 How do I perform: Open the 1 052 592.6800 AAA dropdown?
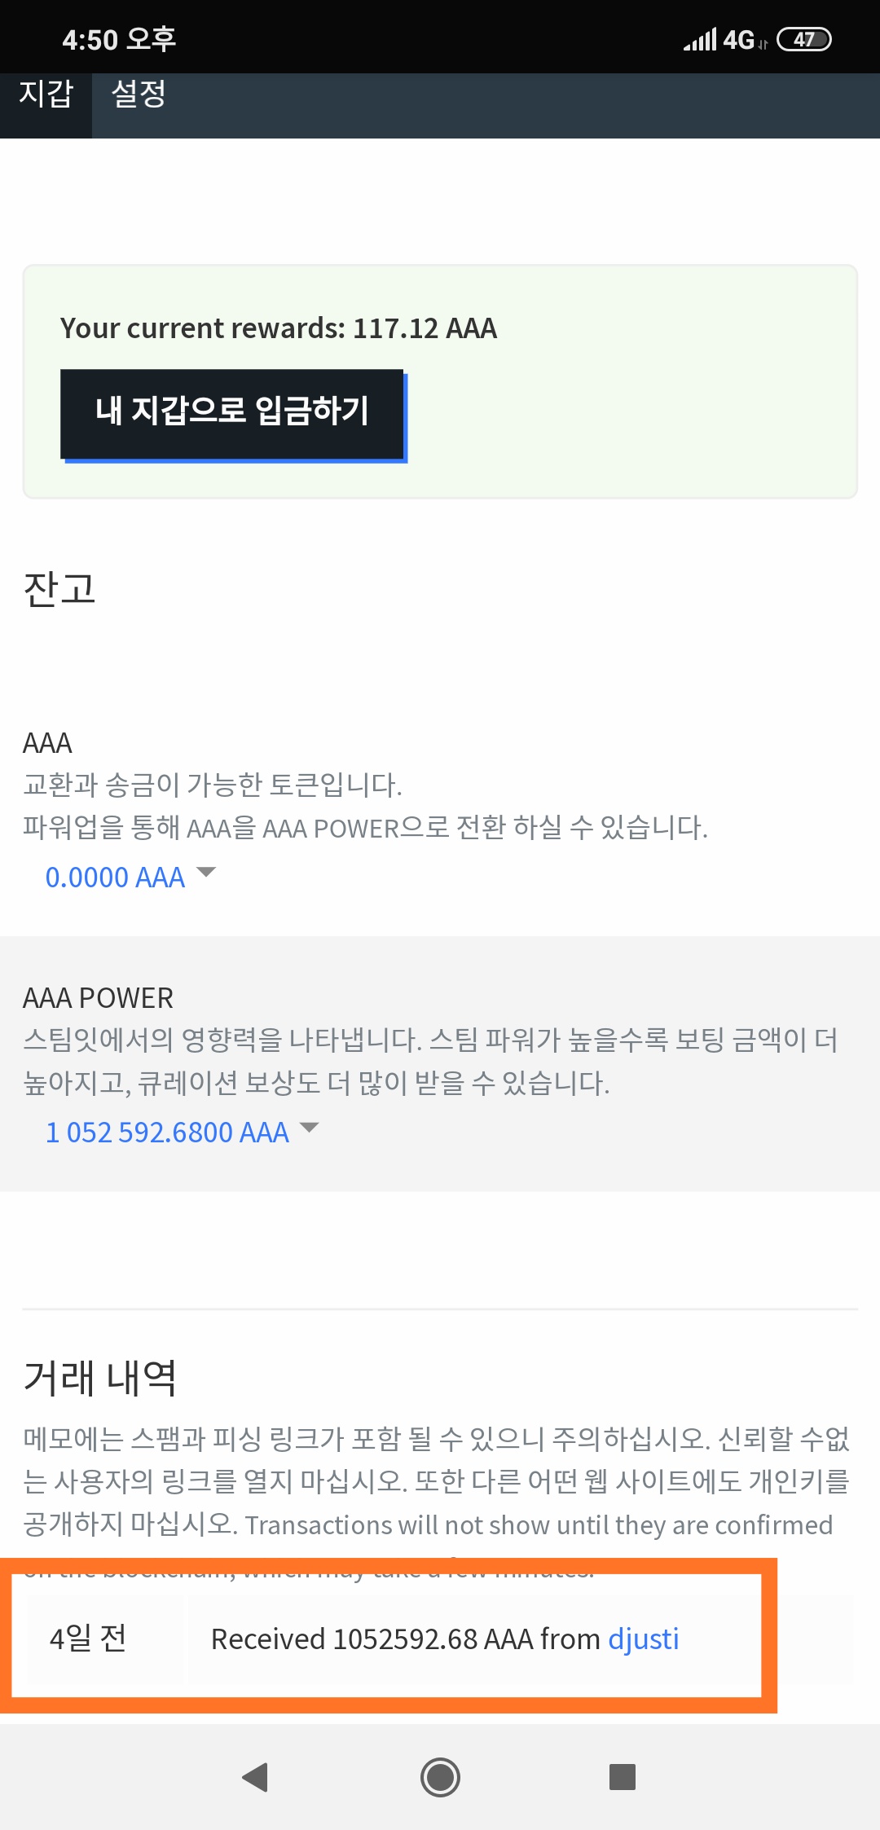click(x=167, y=1133)
